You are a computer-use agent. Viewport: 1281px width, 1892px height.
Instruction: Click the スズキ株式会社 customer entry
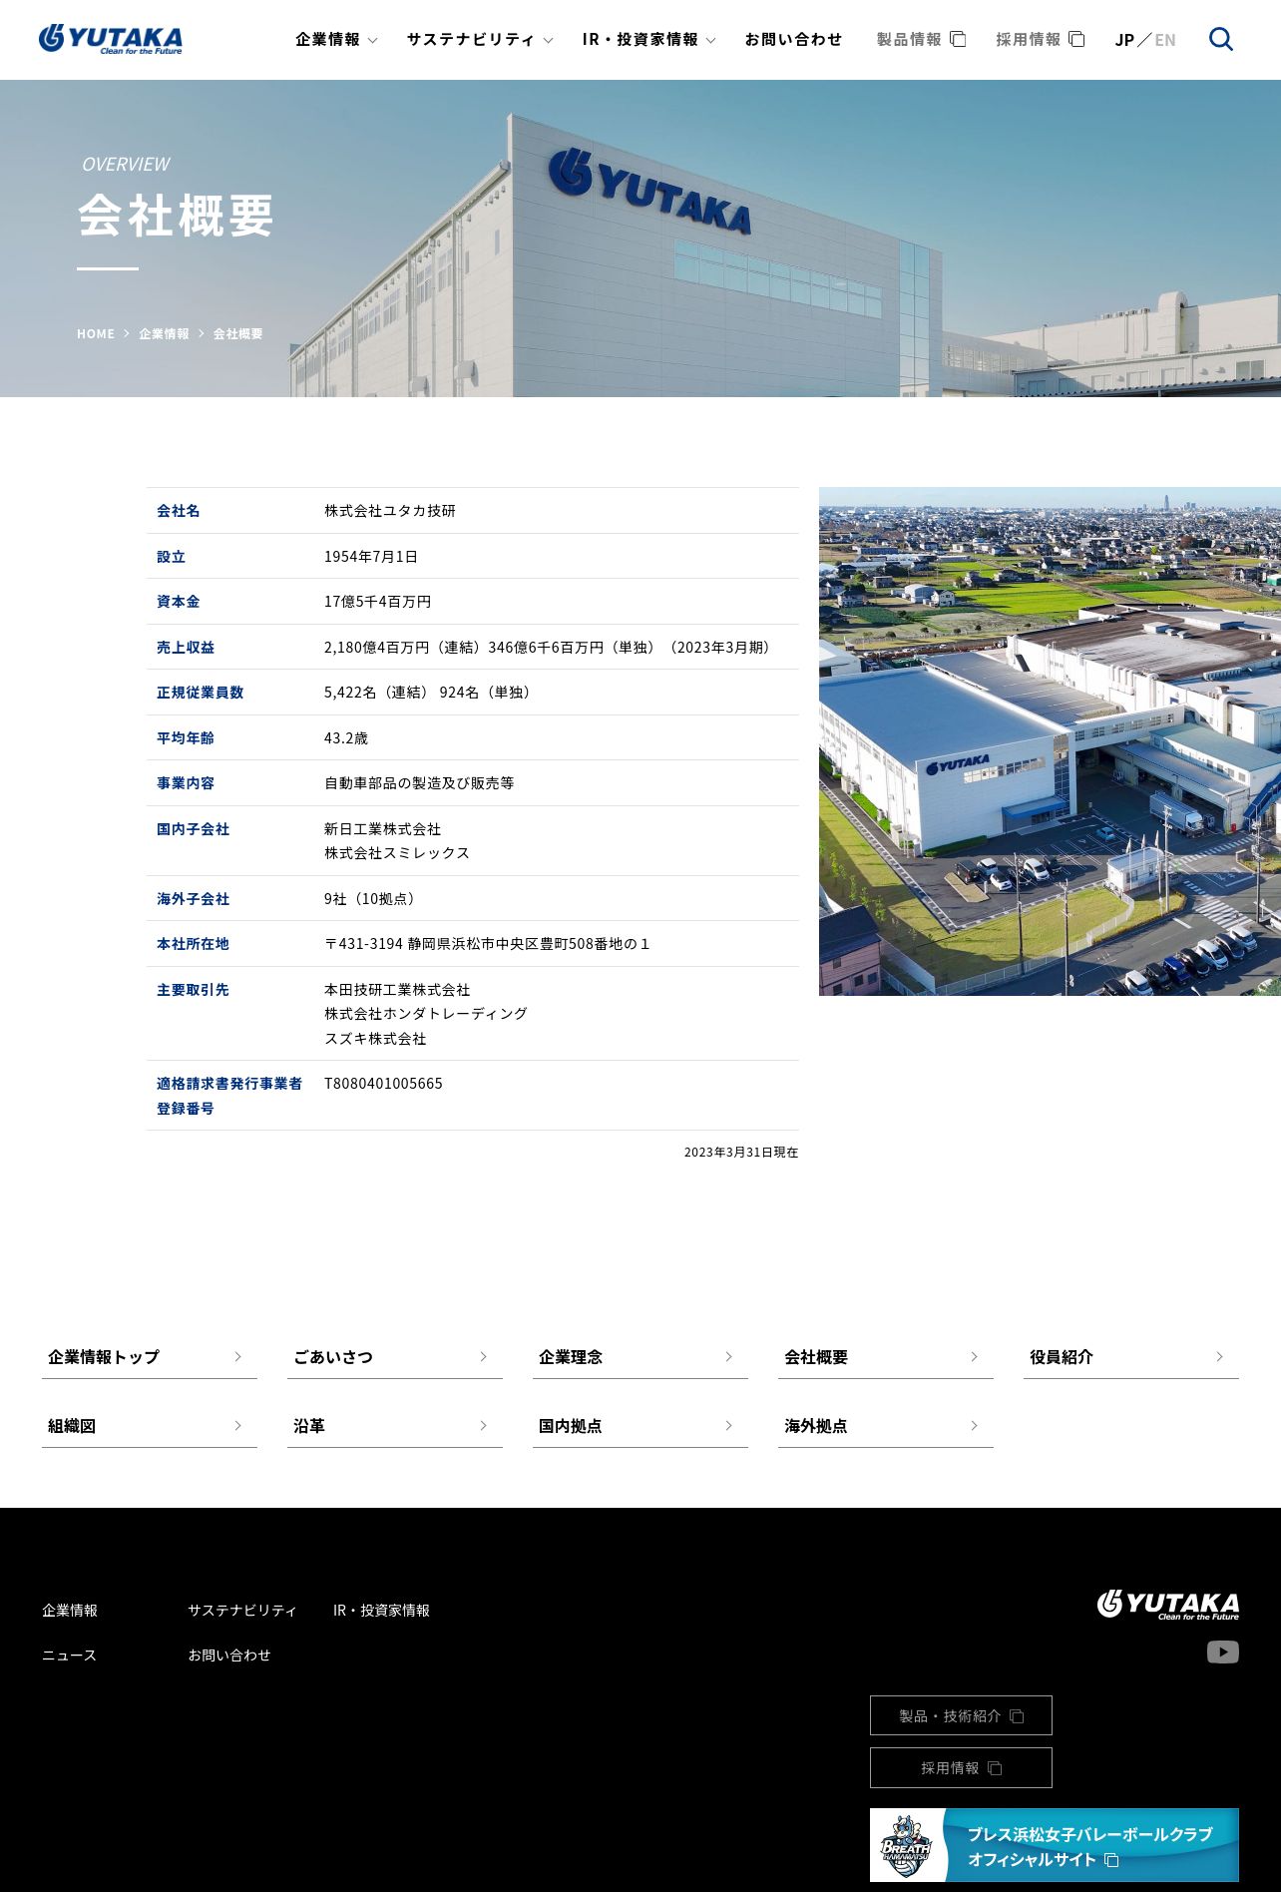point(375,1038)
